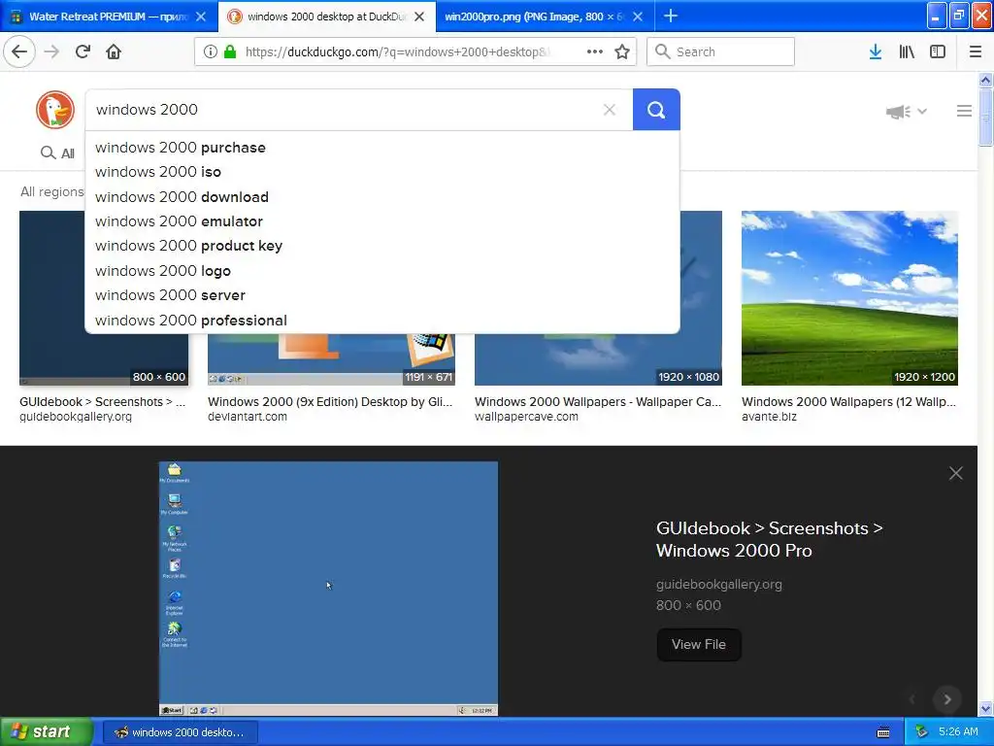Open guidebookgallery.org link in detail pane
The height and width of the screenshot is (746, 994).
coord(719,584)
